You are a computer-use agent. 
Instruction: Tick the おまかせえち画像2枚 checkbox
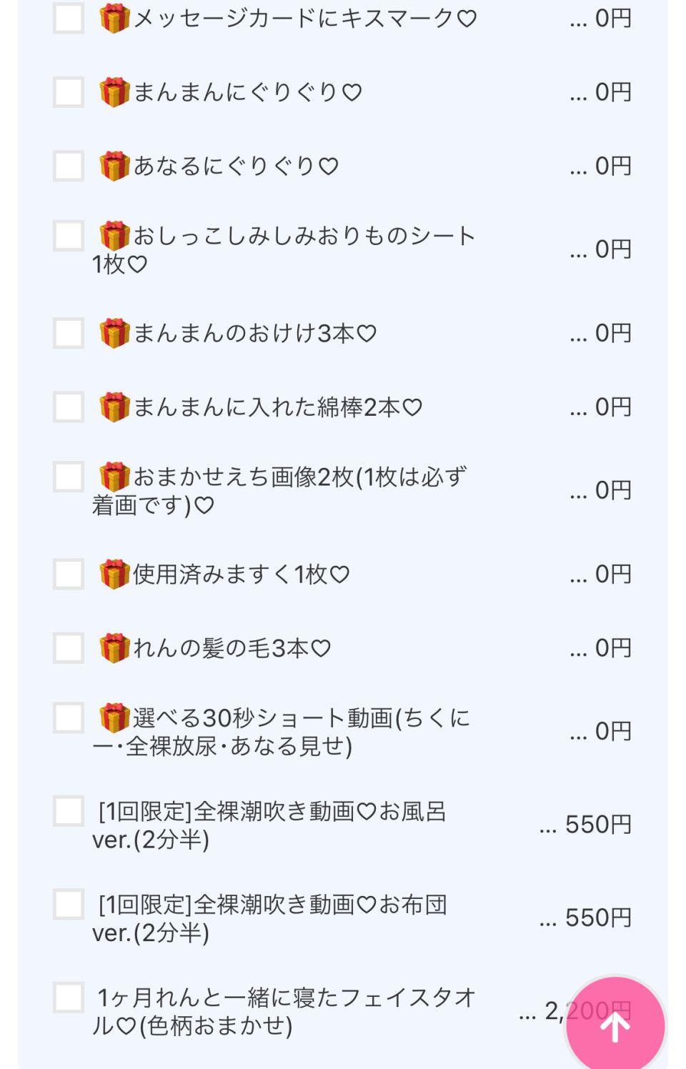click(69, 477)
